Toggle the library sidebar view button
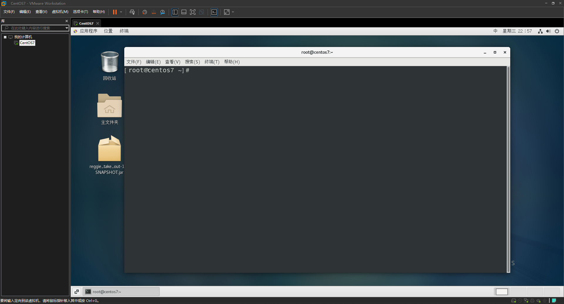This screenshot has height=304, width=564. [x=175, y=12]
